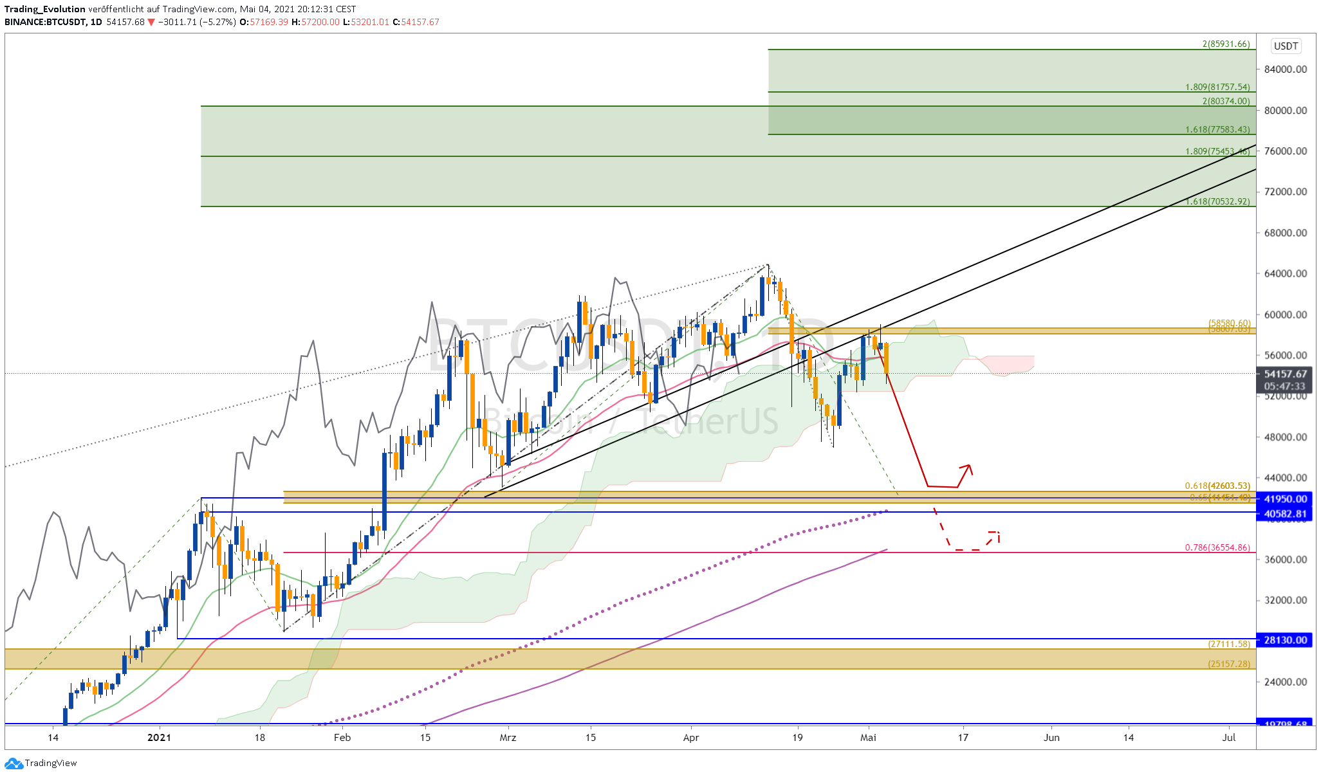The height and width of the screenshot is (777, 1321).
Task: Click the Trading_Evolution author name
Action: point(45,9)
